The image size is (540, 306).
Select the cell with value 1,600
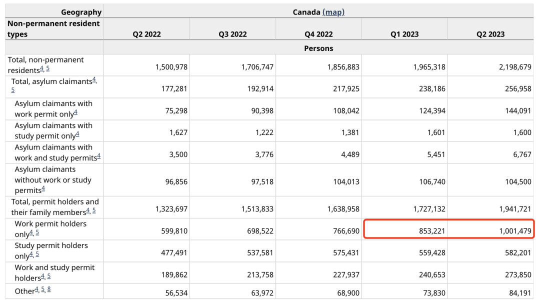tap(490, 131)
